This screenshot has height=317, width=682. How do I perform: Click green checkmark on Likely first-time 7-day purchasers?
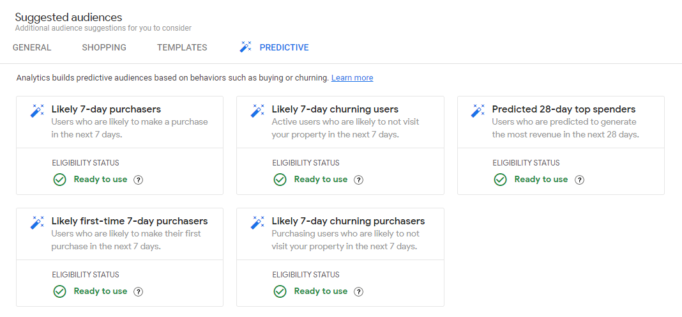click(59, 291)
